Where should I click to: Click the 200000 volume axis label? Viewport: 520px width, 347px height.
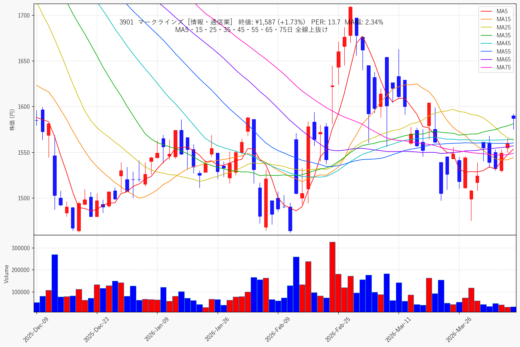[21, 270]
